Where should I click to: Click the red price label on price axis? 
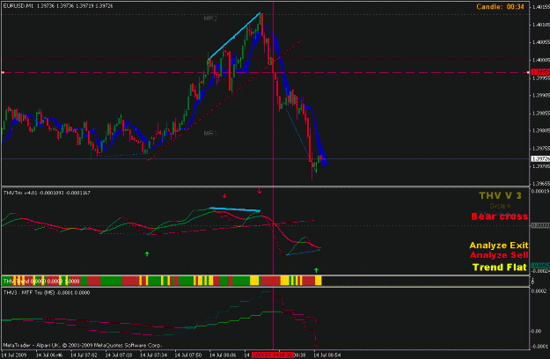(x=540, y=72)
